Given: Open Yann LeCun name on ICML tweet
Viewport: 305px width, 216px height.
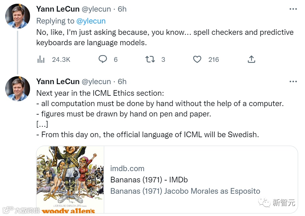Looking at the screenshot, I should click(x=58, y=82).
